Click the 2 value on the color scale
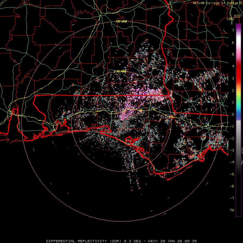 click(233, 90)
